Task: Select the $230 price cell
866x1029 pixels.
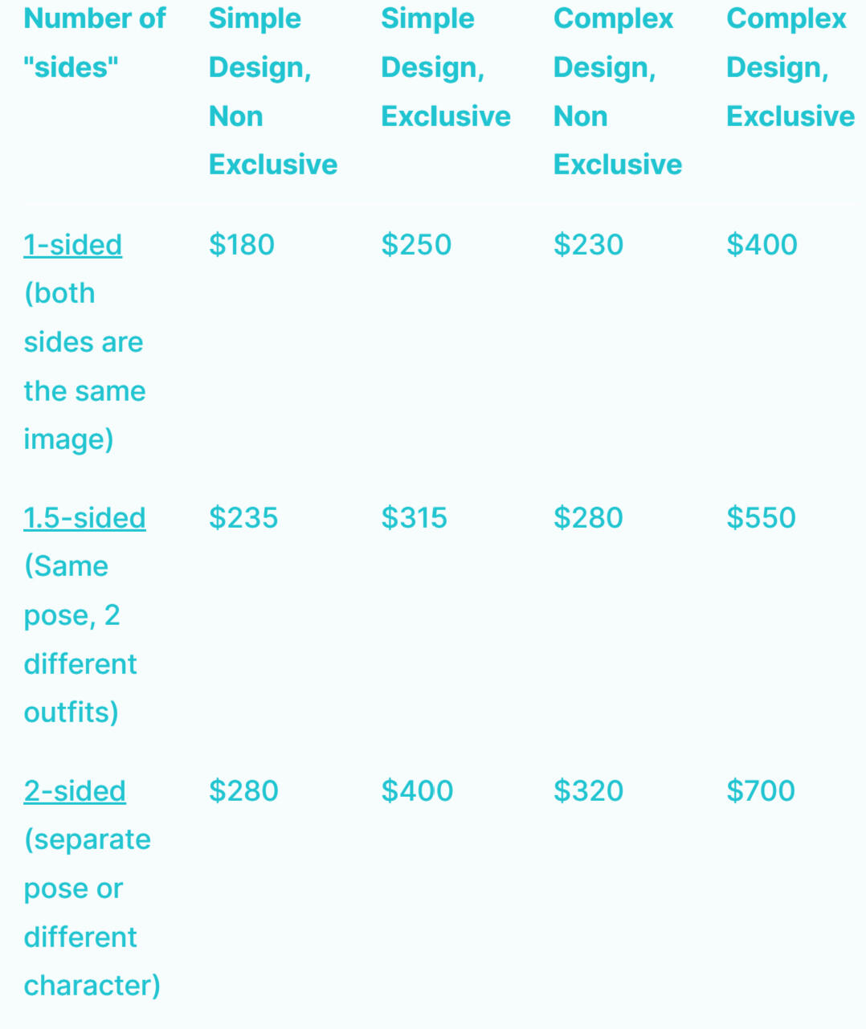Action: pyautogui.click(x=588, y=245)
